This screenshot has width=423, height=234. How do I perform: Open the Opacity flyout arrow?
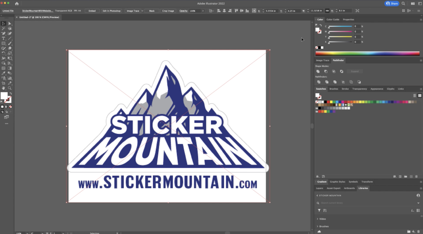pos(203,11)
